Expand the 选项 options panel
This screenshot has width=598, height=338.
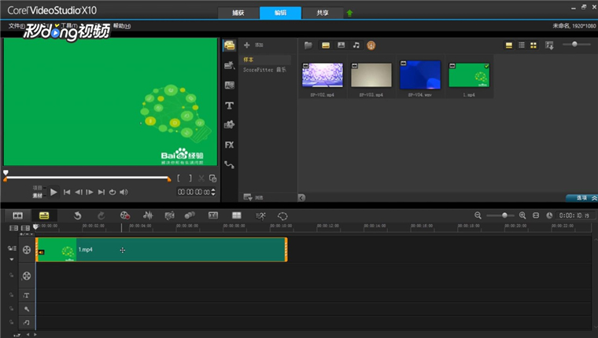pos(582,198)
